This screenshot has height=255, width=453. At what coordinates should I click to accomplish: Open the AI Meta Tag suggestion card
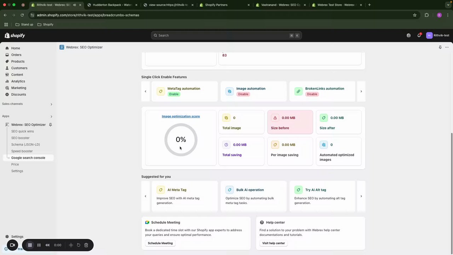coord(184,196)
